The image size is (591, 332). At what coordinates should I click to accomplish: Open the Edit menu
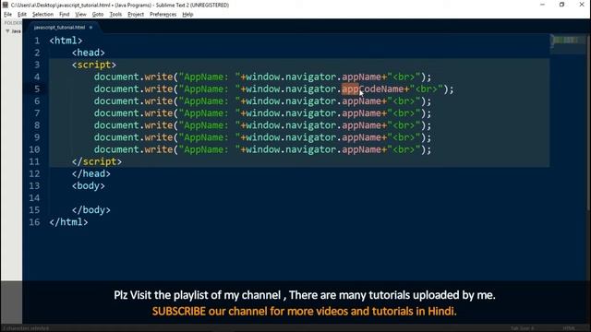coord(22,15)
